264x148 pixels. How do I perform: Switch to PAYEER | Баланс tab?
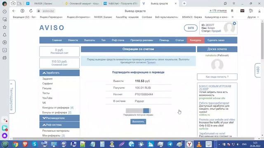(x=43, y=3)
